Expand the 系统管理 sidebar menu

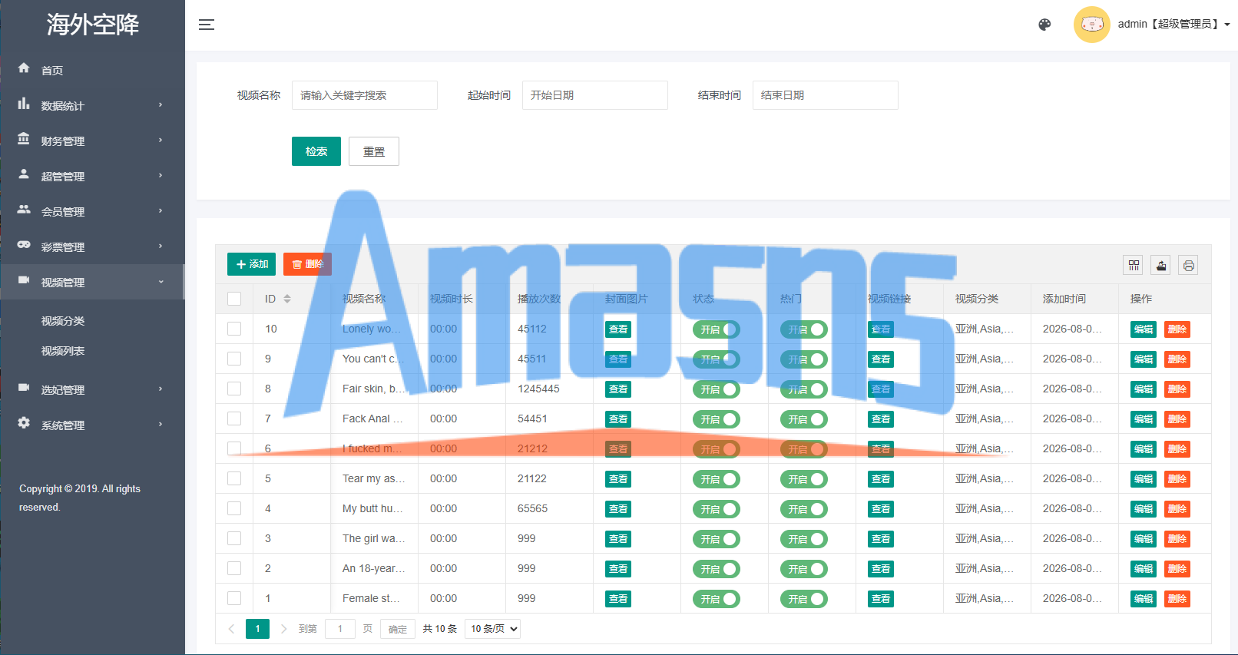(92, 425)
